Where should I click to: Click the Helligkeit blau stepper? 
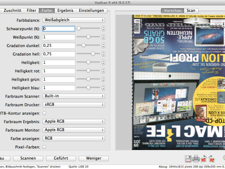(103, 88)
